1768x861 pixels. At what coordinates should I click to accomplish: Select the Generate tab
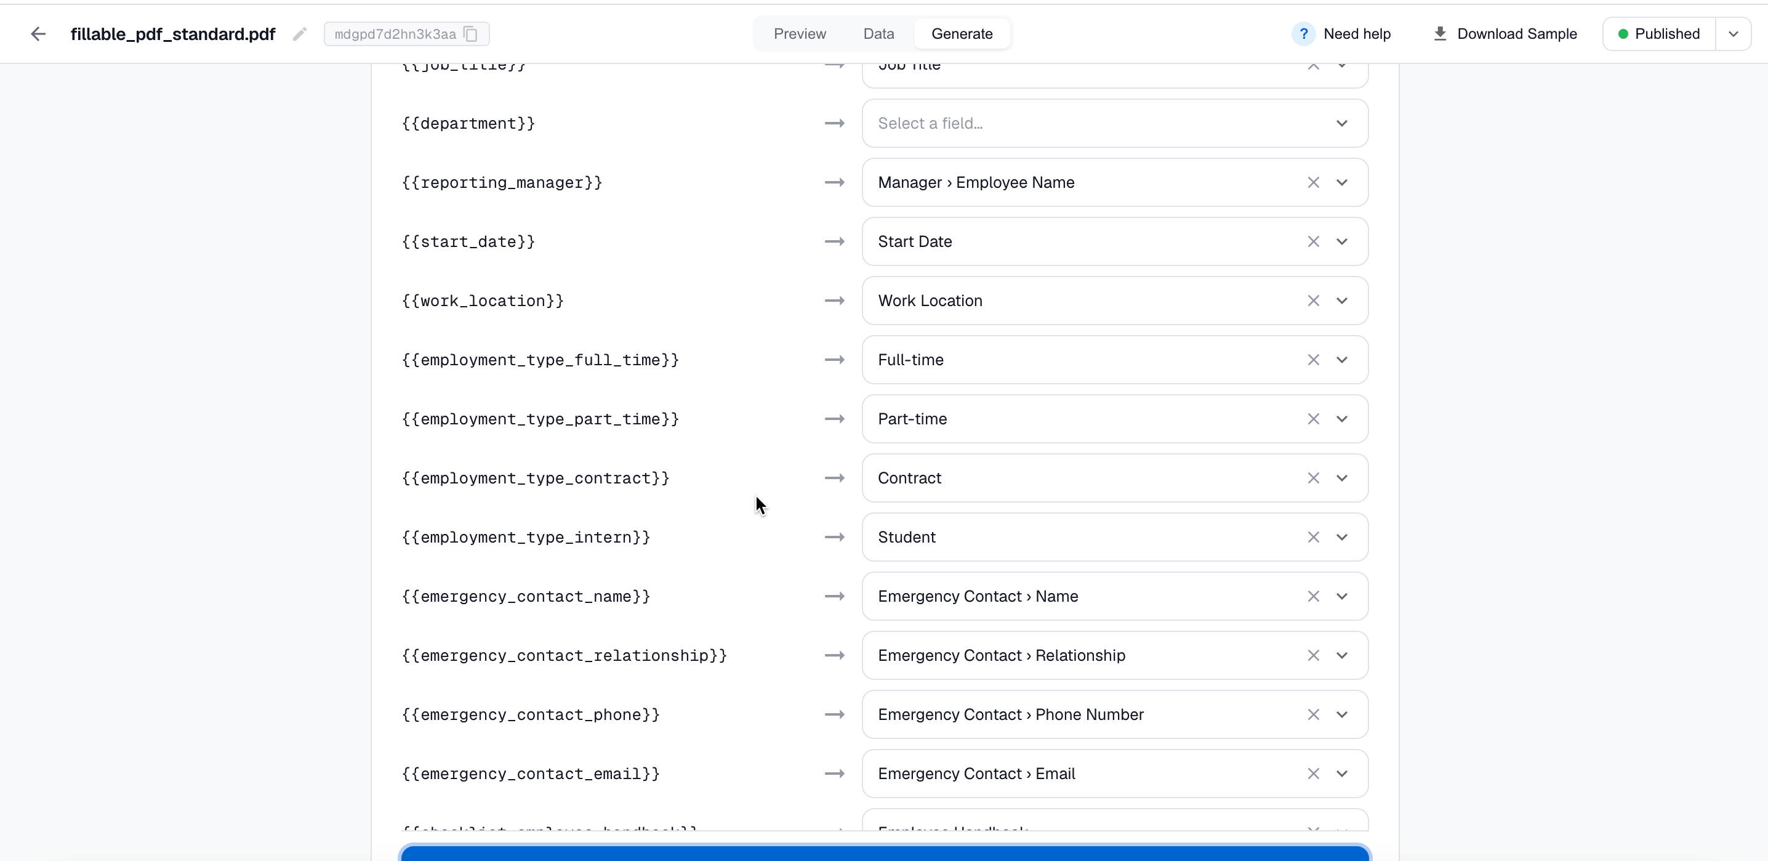click(x=962, y=34)
